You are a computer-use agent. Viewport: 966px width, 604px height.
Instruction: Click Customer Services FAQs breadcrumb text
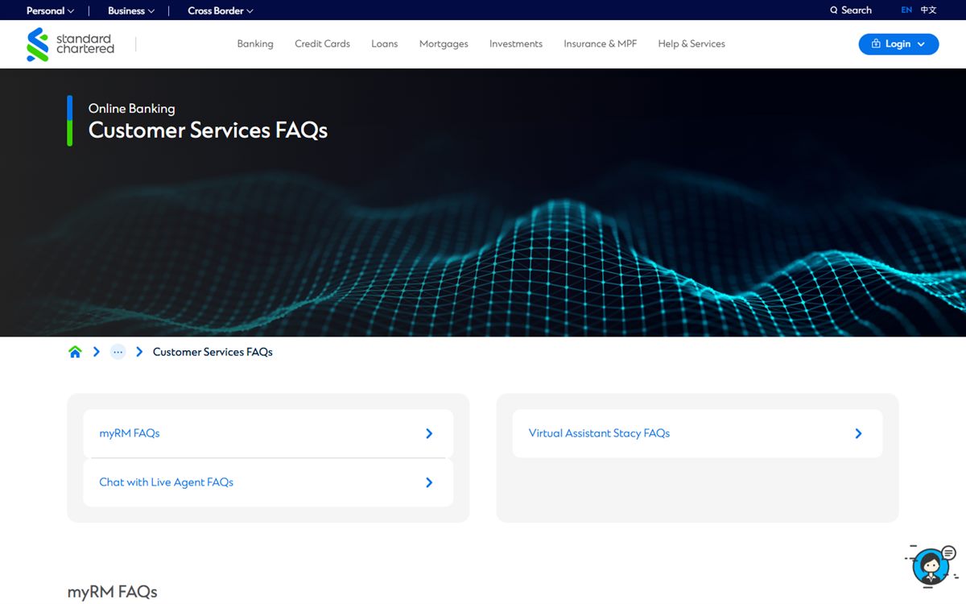[213, 352]
